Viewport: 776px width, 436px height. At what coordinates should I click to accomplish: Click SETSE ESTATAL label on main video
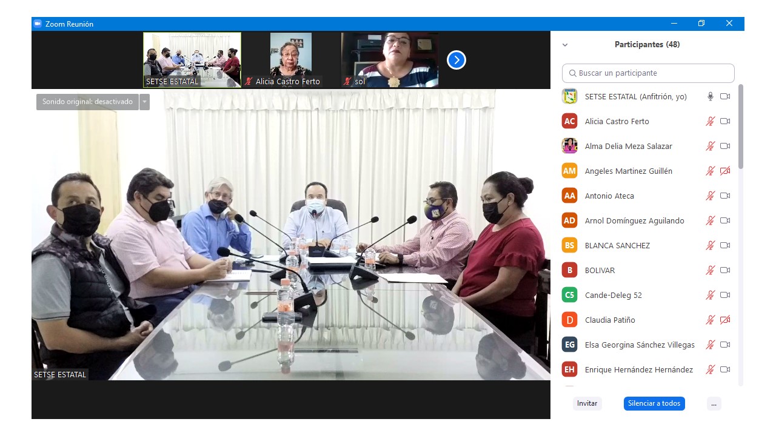click(x=60, y=375)
